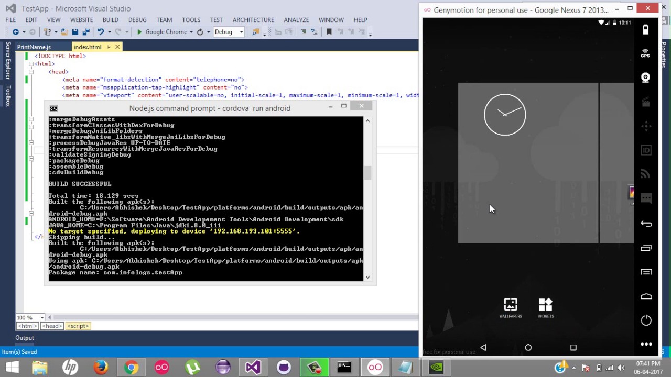Click Undo arrow in toolbar
This screenshot has height=377, width=671.
[100, 32]
